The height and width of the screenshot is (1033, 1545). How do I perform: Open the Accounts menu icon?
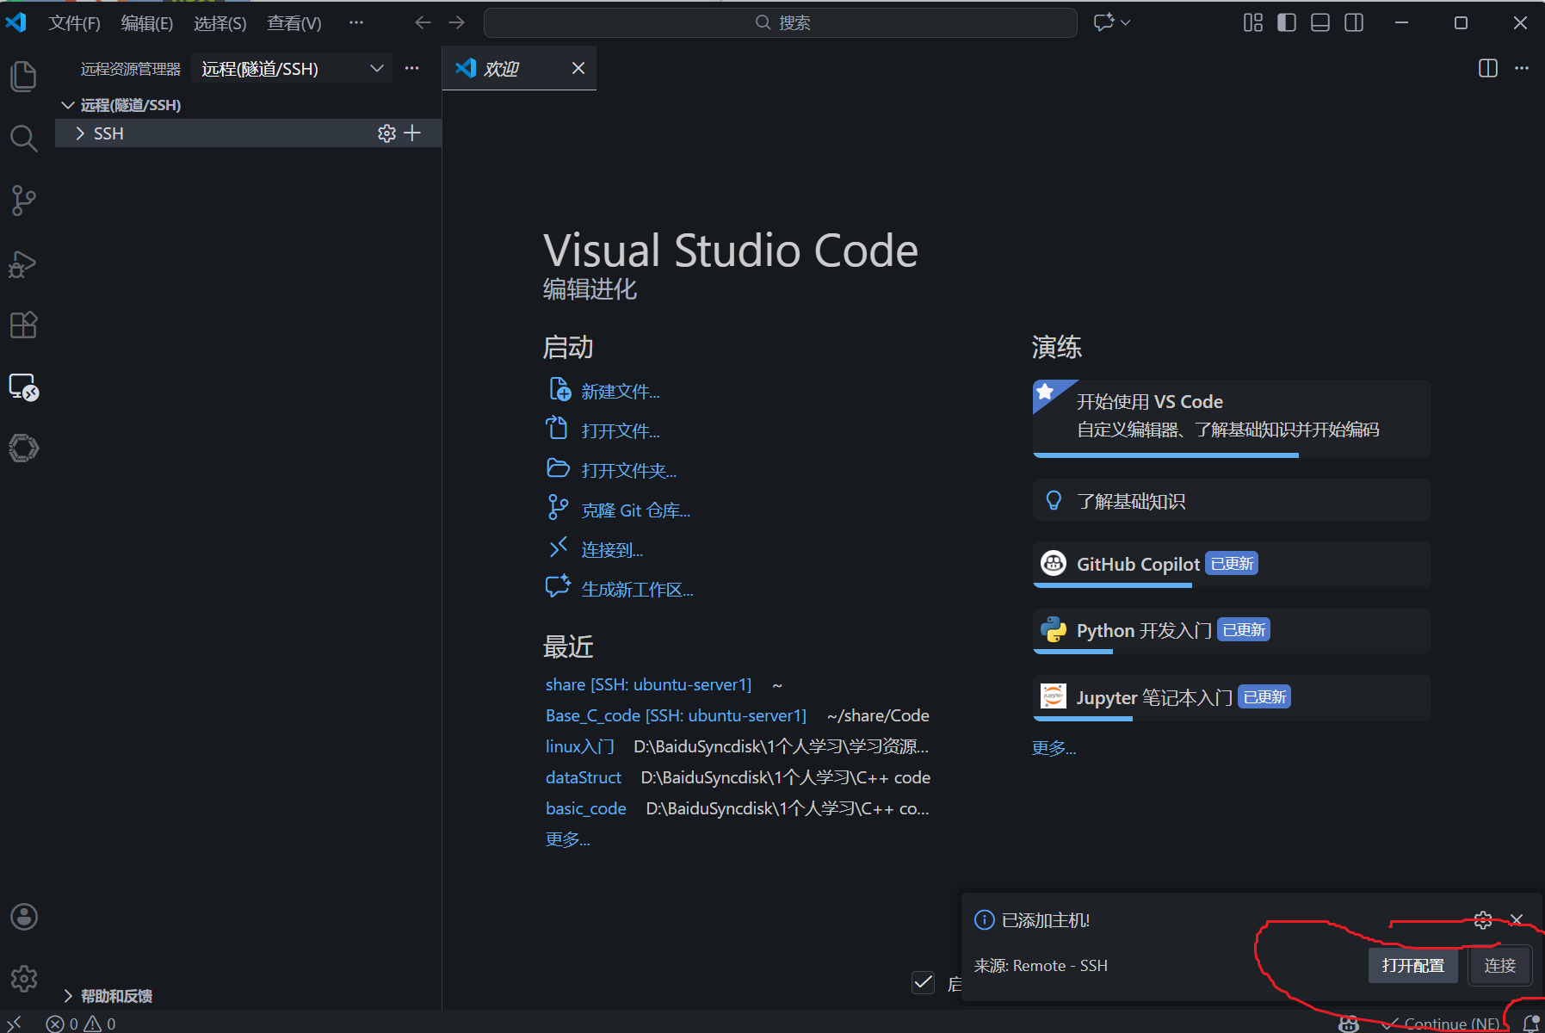point(23,917)
